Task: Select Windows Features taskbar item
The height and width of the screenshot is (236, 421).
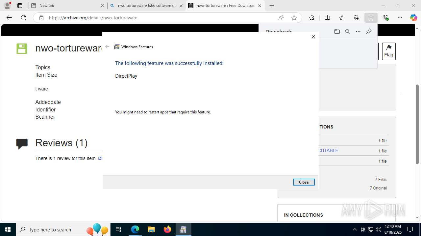Action: click(x=183, y=229)
